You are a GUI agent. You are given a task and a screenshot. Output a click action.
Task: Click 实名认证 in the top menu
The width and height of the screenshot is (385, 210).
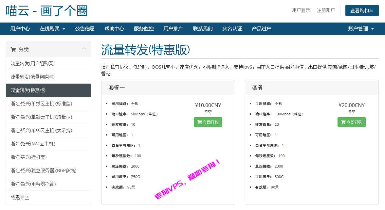coord(232,29)
